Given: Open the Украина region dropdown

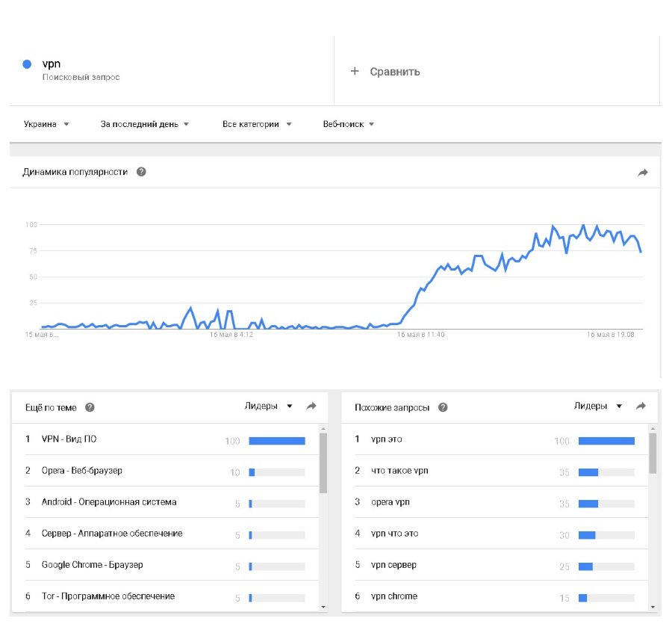Looking at the screenshot, I should [x=46, y=124].
